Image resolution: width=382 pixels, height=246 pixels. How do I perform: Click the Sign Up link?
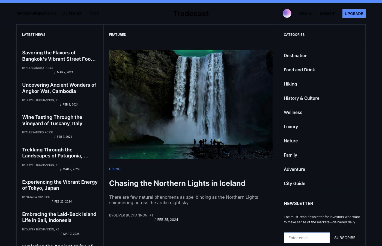tap(327, 14)
